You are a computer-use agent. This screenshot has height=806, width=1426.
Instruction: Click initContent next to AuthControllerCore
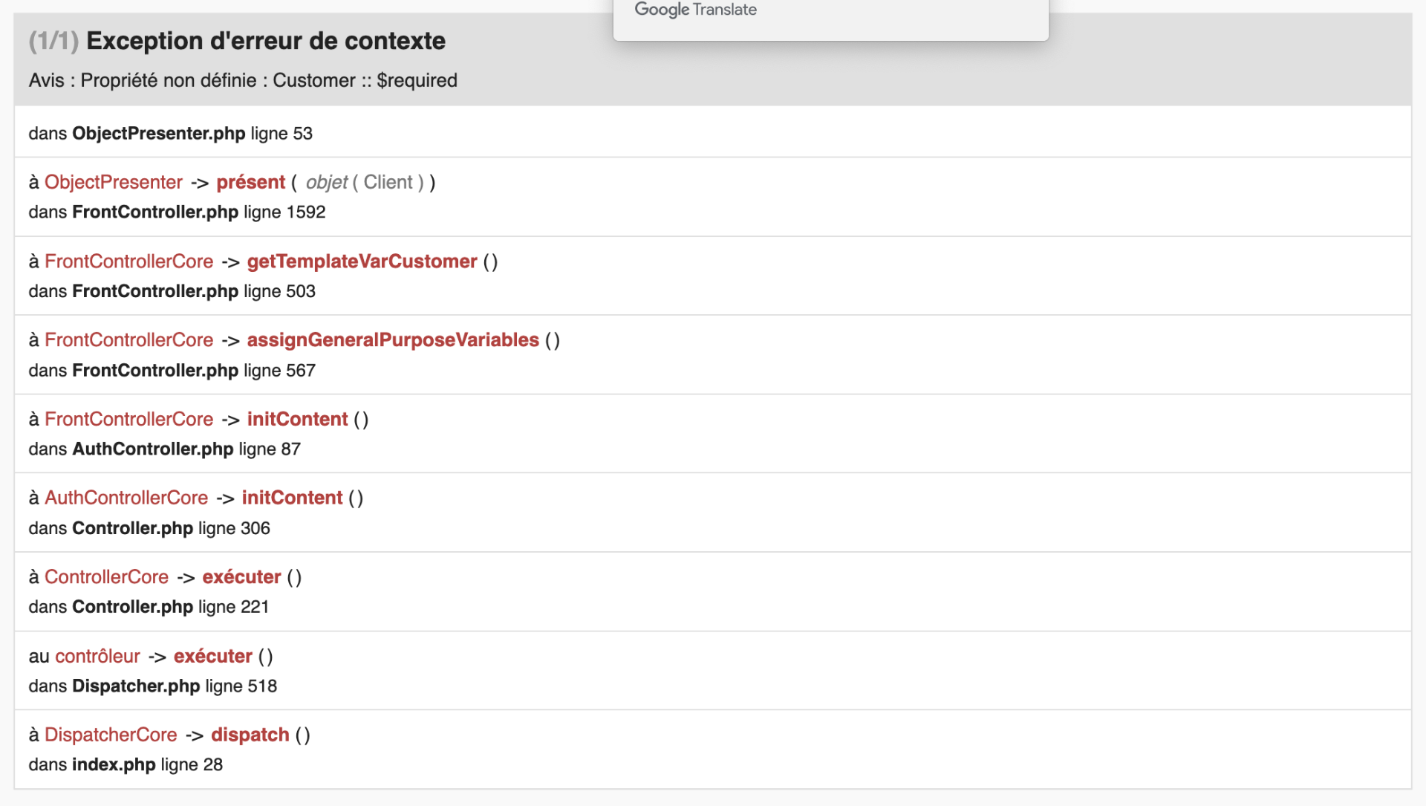292,498
